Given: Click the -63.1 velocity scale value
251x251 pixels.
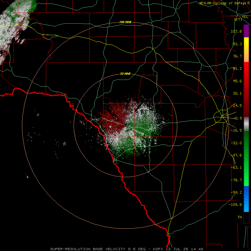Looking at the screenshot, I should coord(236,168).
